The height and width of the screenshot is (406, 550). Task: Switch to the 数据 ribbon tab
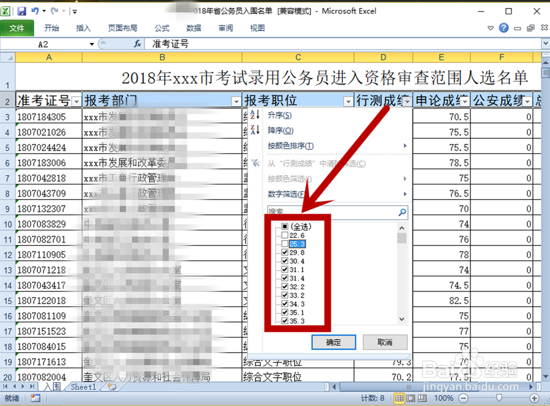[x=193, y=28]
